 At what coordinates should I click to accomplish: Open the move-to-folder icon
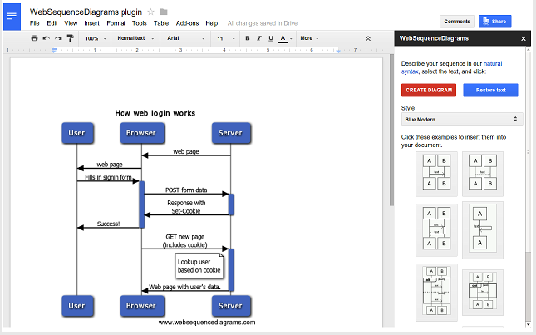pos(164,12)
